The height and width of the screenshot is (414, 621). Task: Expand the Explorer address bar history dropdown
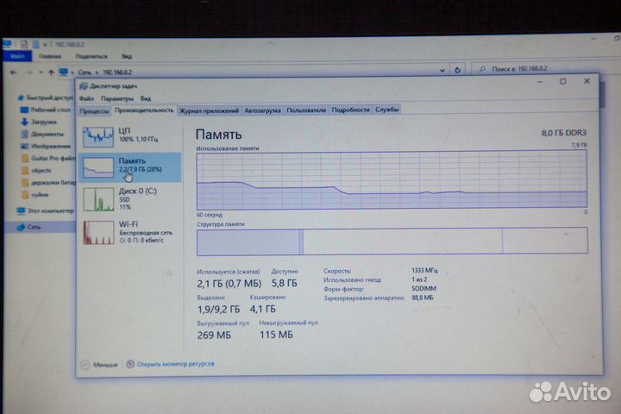click(x=442, y=71)
